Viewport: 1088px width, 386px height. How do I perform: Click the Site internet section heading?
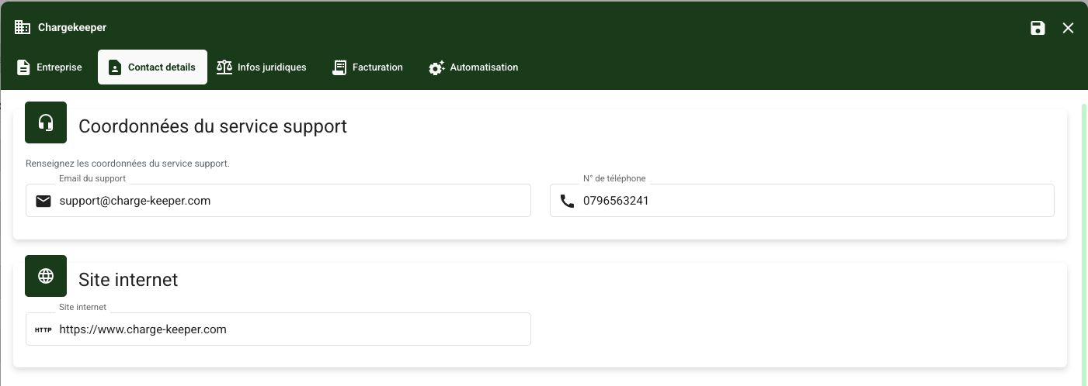(128, 280)
